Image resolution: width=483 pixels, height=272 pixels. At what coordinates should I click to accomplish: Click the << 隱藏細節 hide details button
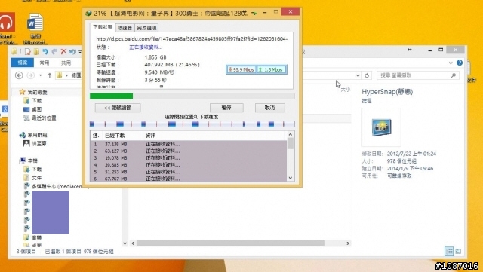(x=118, y=108)
